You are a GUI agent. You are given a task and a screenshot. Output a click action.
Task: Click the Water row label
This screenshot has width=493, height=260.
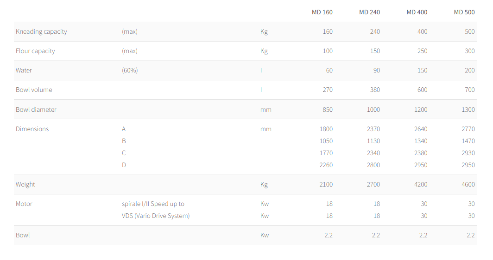tap(24, 70)
